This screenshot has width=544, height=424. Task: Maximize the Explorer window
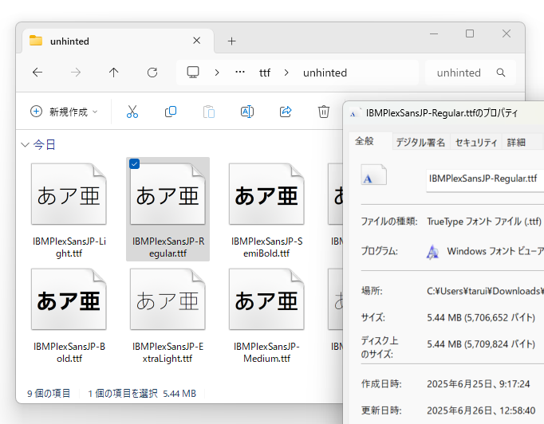[x=470, y=33]
